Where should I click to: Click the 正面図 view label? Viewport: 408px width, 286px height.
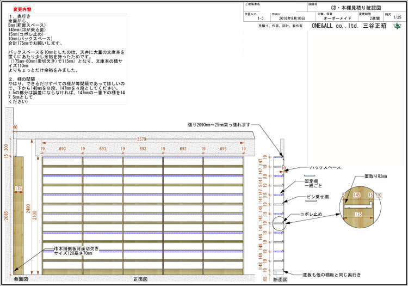coord(141,279)
